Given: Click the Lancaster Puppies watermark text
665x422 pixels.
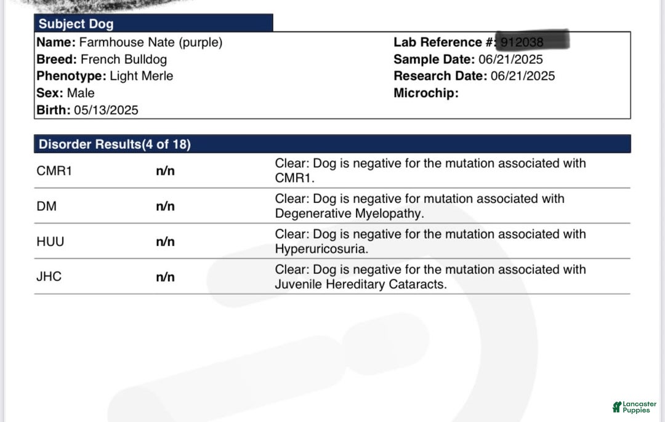Looking at the screenshot, I should (x=640, y=407).
